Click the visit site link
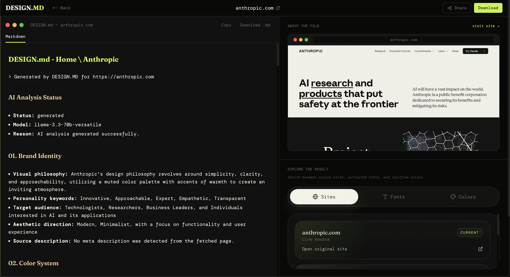Image resolution: width=510 pixels, height=277 pixels. [x=486, y=26]
